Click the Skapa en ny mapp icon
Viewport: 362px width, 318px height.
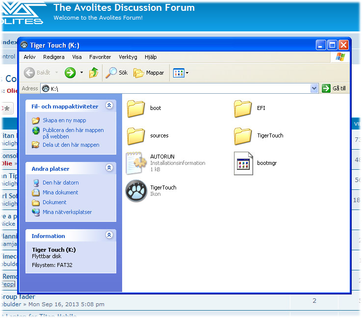(x=36, y=120)
